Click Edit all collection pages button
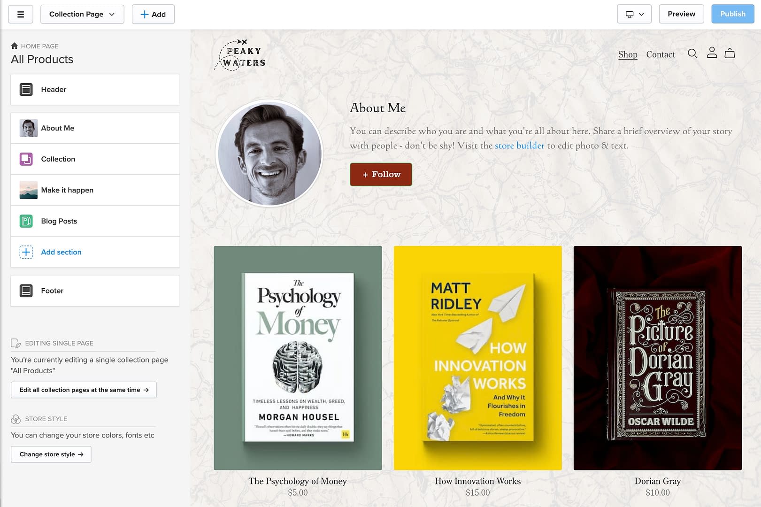761x507 pixels. (x=84, y=390)
